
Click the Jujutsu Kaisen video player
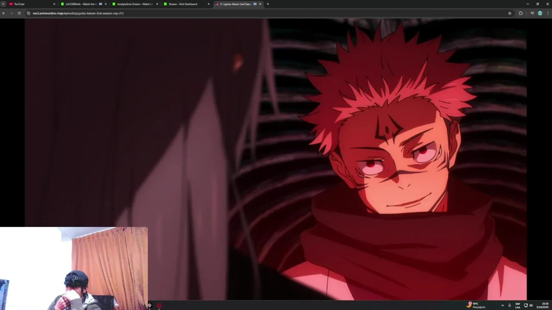click(276, 159)
